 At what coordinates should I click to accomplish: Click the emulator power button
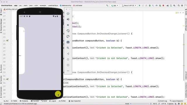(x=68, y=14)
